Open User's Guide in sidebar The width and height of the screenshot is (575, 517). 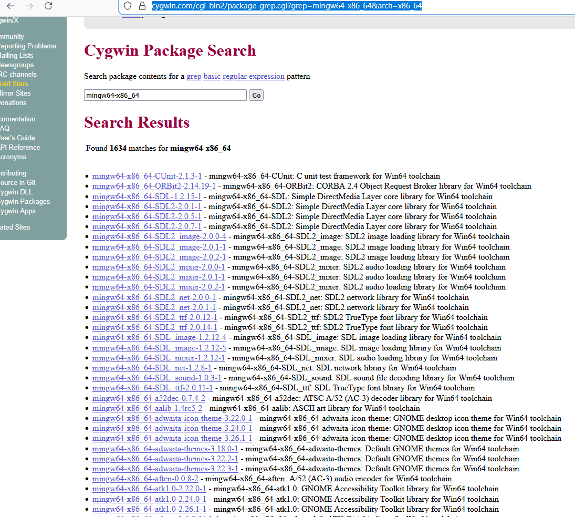coord(18,138)
